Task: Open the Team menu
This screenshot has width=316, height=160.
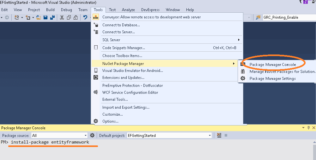Action: click(83, 10)
